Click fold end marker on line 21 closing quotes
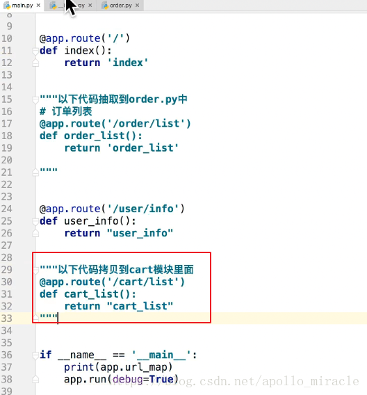This screenshot has width=367, height=395. [35, 172]
